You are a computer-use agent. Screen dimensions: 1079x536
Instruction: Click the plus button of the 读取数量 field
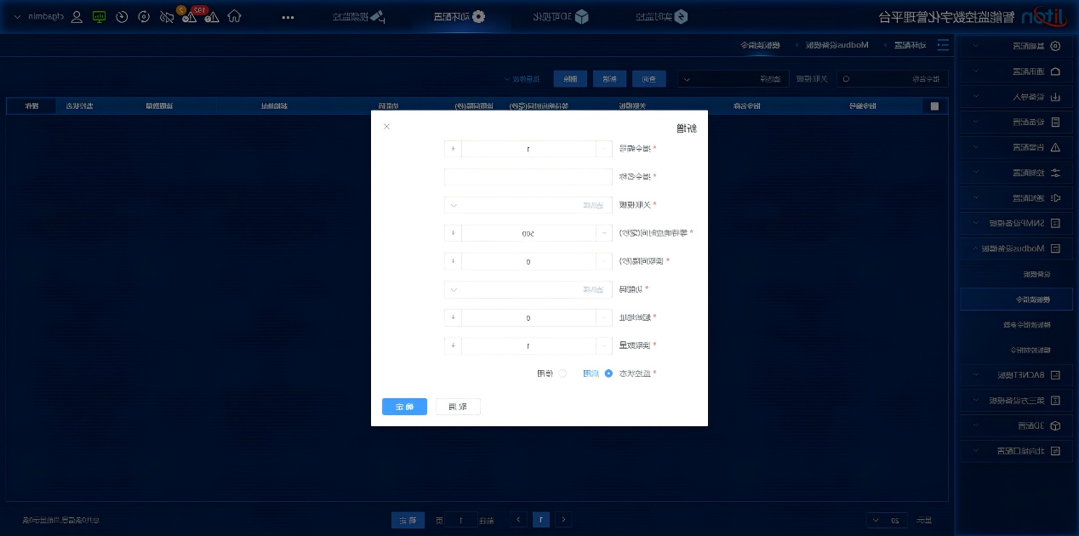click(453, 345)
